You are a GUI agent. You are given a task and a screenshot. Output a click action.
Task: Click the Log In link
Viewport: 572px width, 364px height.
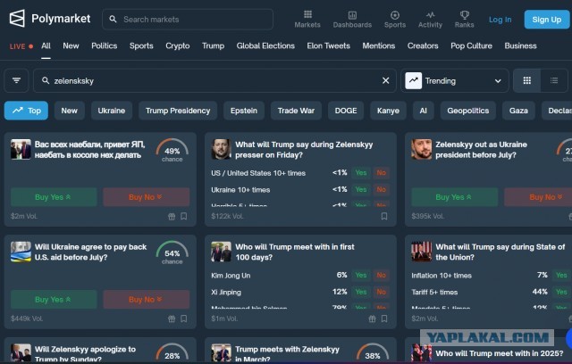[500, 20]
